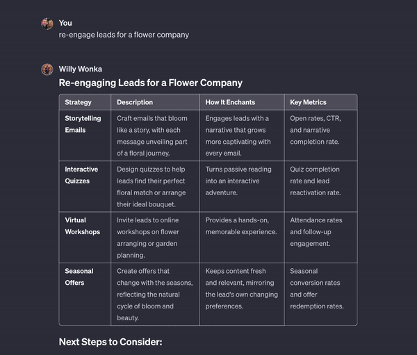Viewport: 417px width, 355px height.
Task: Click the user avatar next to You
Action: (x=47, y=24)
